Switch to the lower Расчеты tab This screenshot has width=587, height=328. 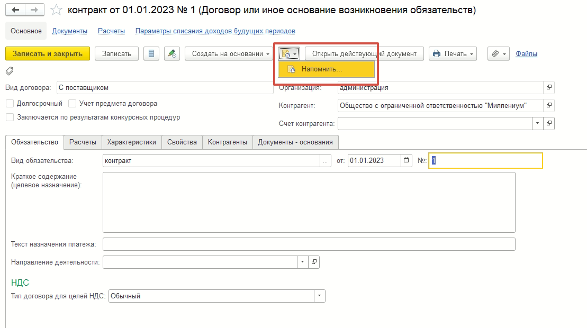coord(83,142)
